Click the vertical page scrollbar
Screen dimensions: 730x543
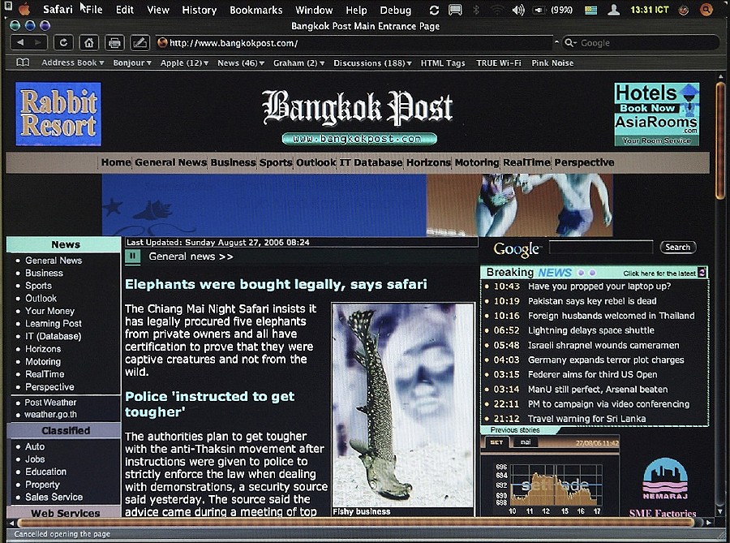719,140
